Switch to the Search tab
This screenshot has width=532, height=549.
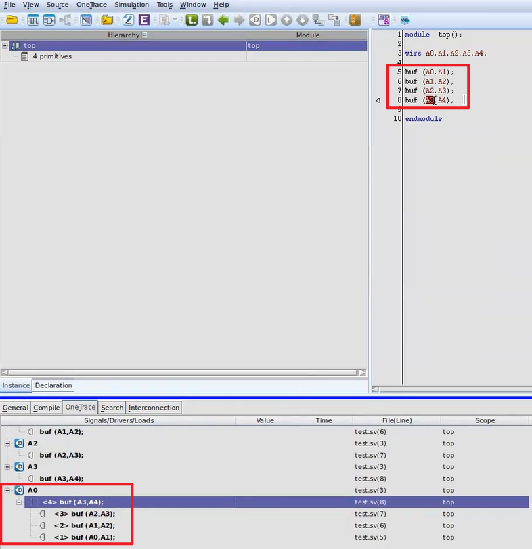click(x=112, y=408)
